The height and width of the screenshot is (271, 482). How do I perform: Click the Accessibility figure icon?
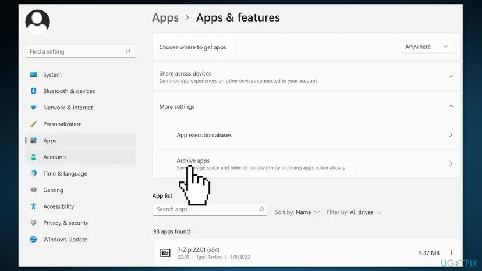coord(34,206)
